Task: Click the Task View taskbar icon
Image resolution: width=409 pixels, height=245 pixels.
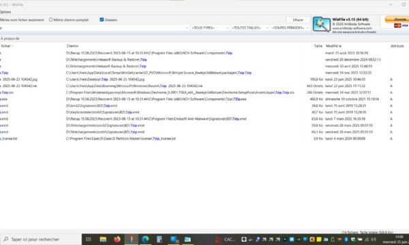Action: pyautogui.click(x=89, y=239)
